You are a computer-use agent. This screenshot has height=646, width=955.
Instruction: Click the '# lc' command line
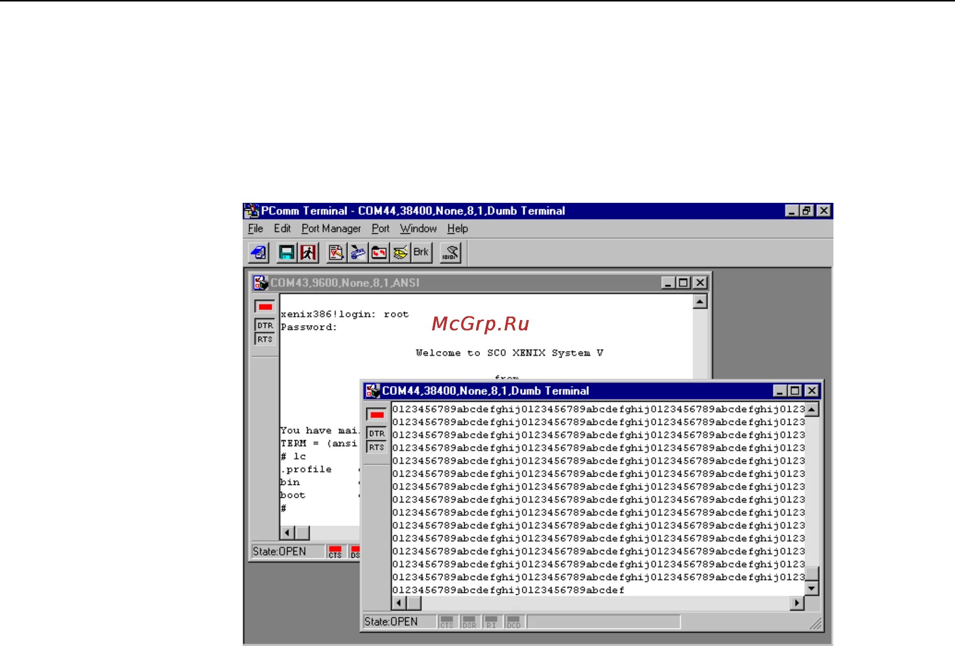coord(293,456)
